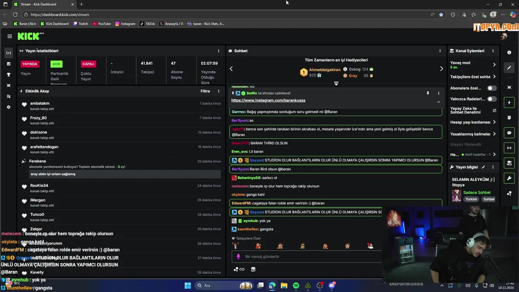This screenshot has width=519, height=292.
Task: Click the pencil edit icon in right toolbar
Action: tap(509, 68)
